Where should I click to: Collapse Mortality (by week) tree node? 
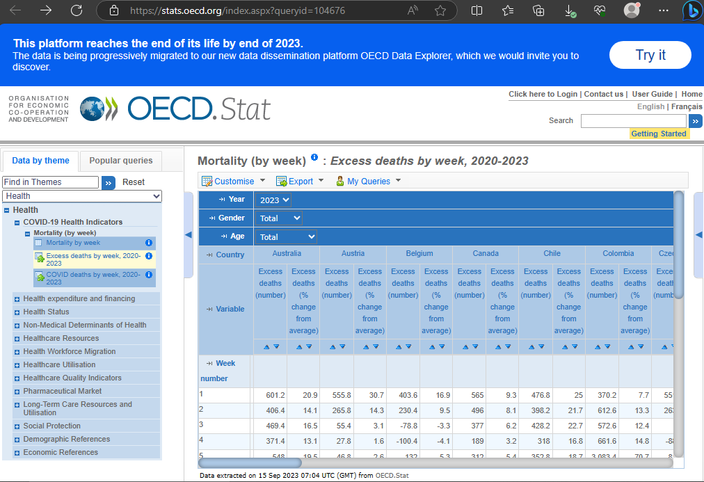click(27, 234)
